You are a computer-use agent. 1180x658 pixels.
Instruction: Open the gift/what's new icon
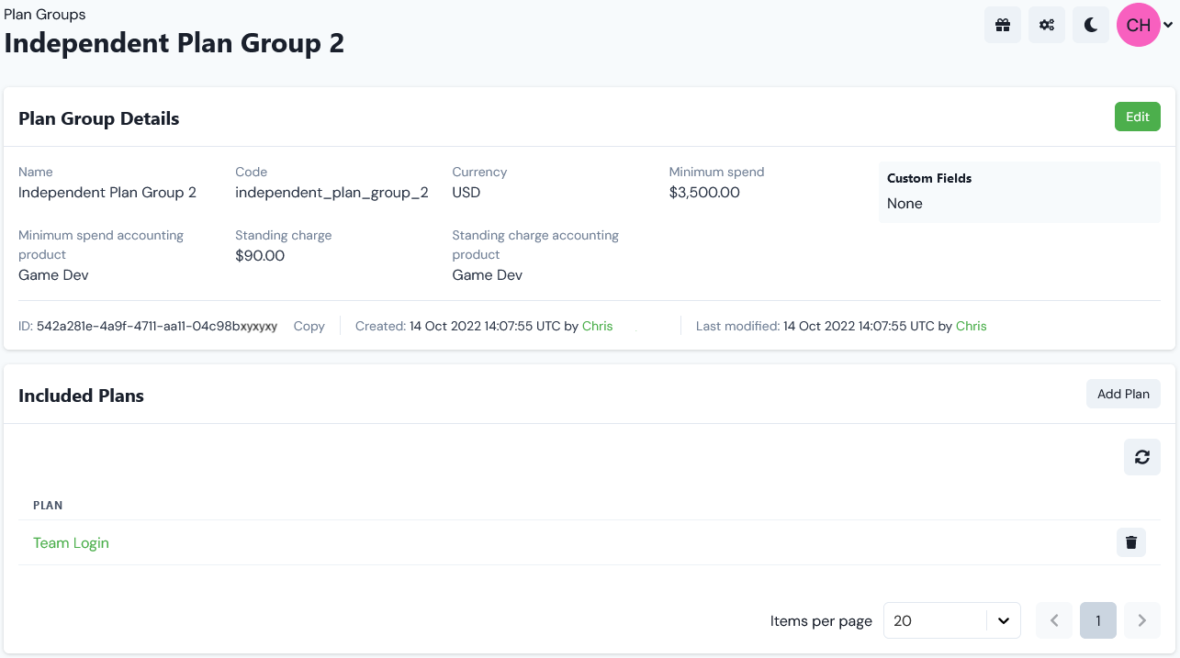tap(1002, 25)
